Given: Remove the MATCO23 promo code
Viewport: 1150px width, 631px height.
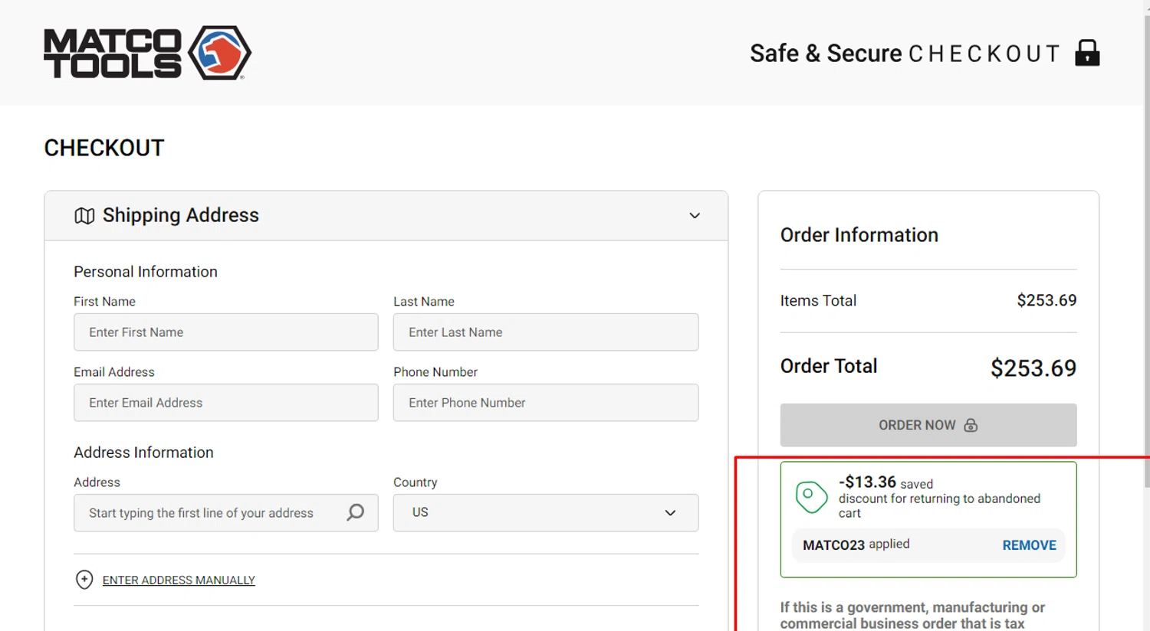Looking at the screenshot, I should [1029, 545].
